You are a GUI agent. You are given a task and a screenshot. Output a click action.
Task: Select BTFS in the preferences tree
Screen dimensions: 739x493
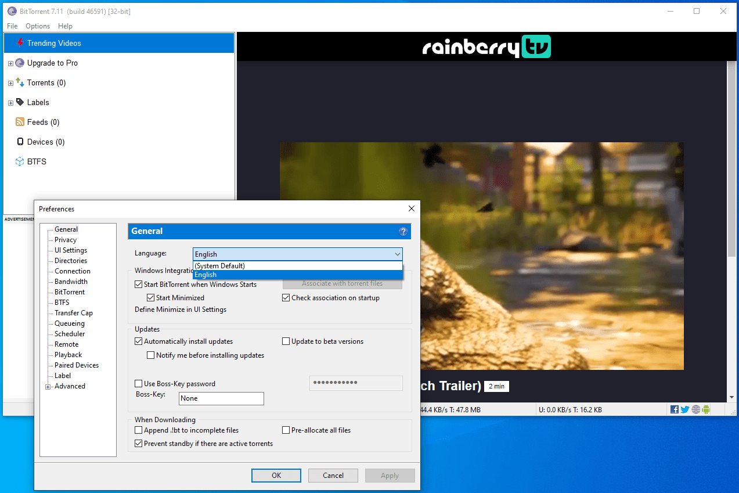tap(62, 303)
